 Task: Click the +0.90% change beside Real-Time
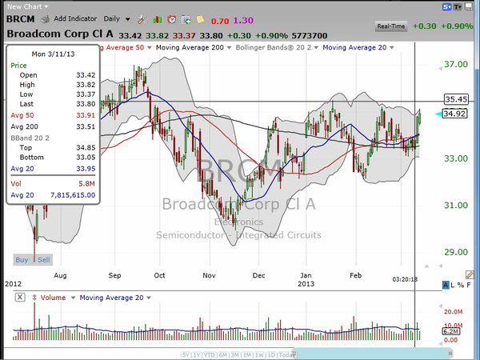point(457,26)
